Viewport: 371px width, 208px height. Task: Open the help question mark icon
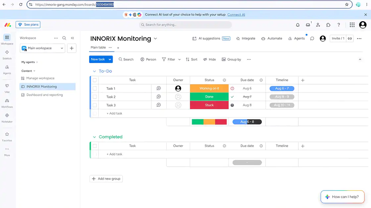(339, 25)
